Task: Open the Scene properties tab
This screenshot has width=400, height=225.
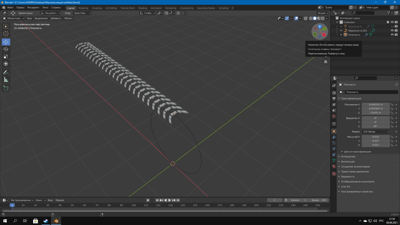Action: tap(334, 110)
